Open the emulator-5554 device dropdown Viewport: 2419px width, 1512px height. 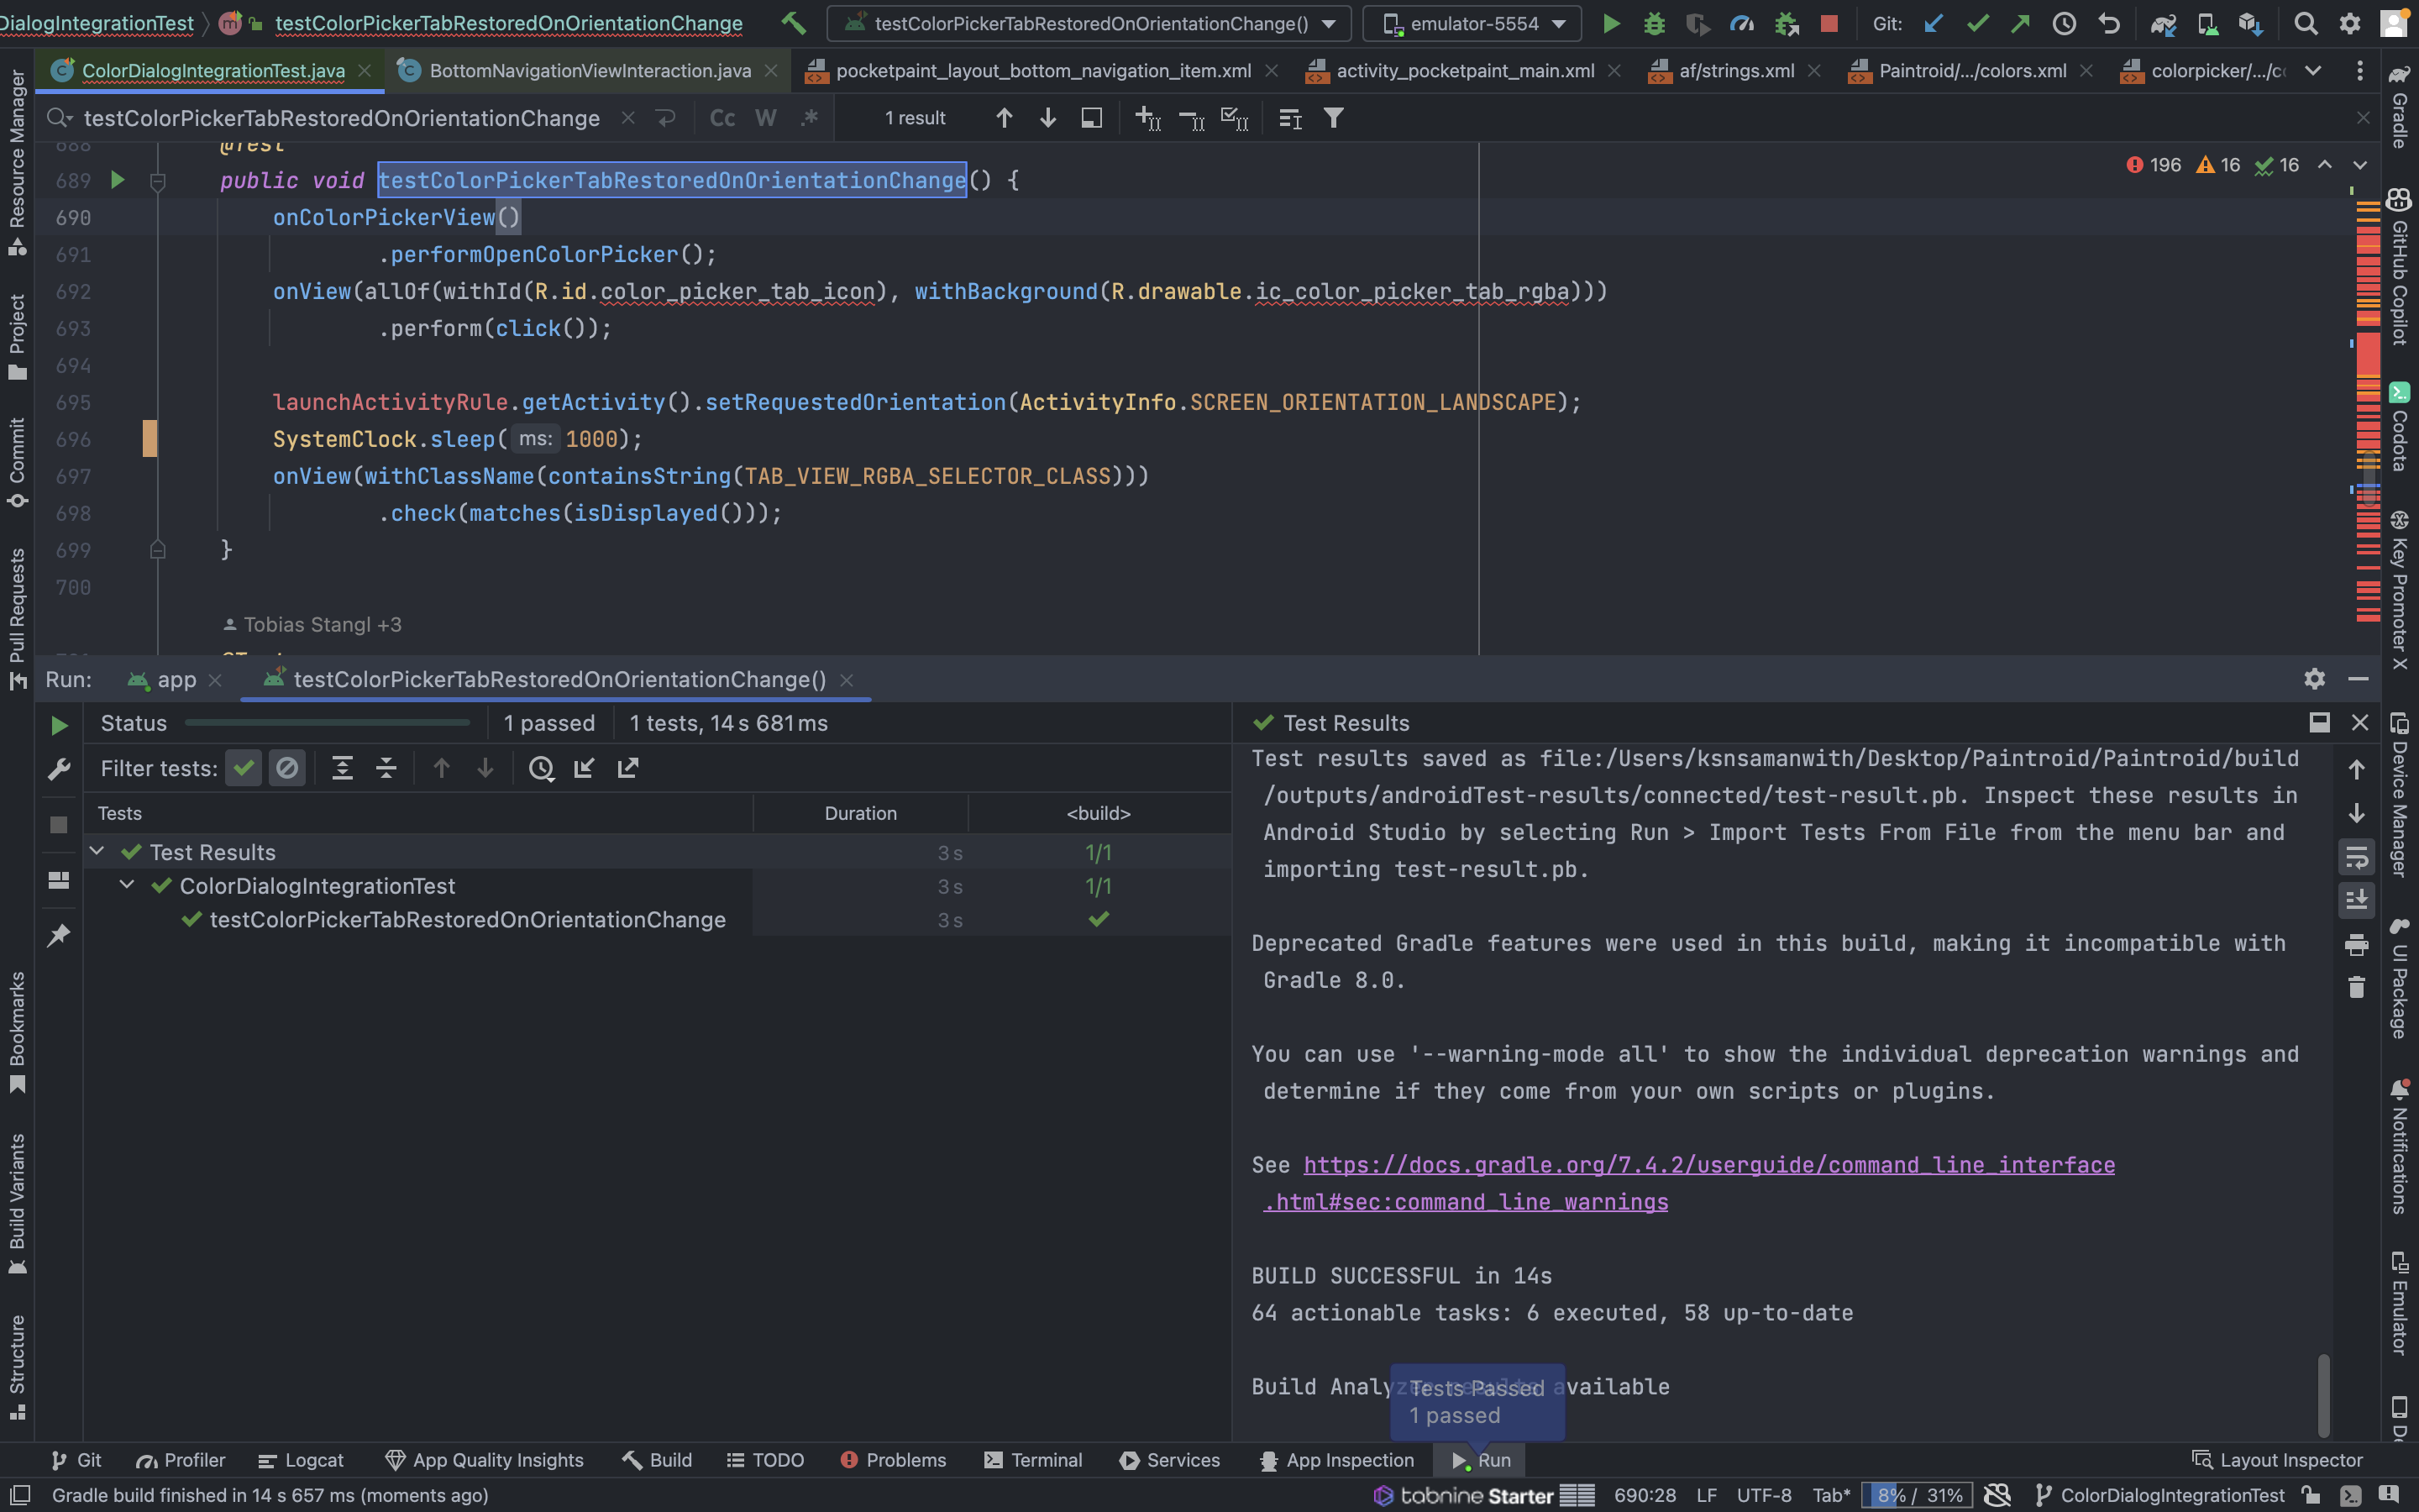[x=1472, y=23]
